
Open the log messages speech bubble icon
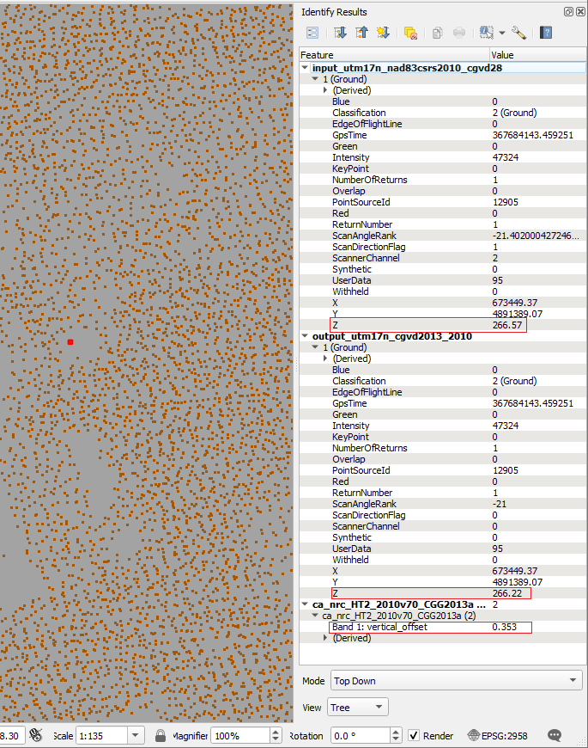(555, 735)
